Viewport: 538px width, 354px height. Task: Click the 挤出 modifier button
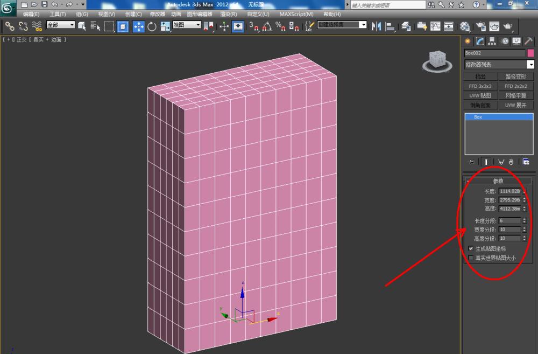coord(480,76)
